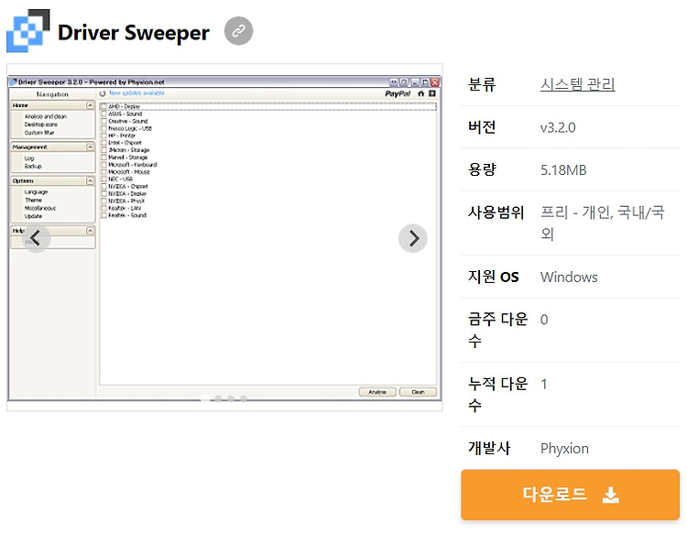Click the Driver Sweeper title bar app icon
Viewport: 687px width, 533px height.
(x=13, y=82)
